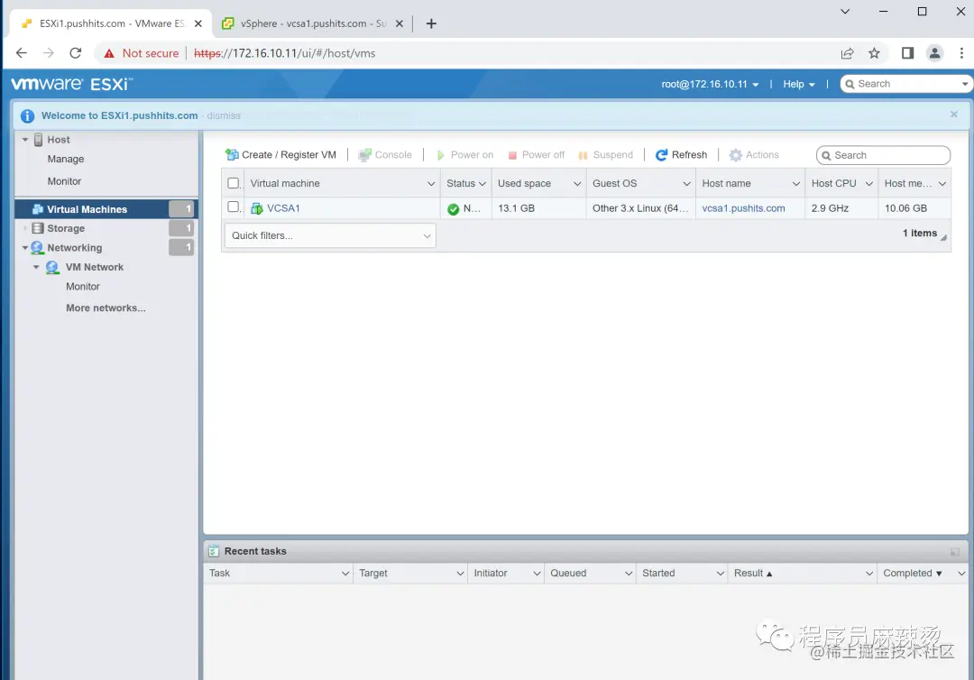Viewport: 974px width, 680px height.
Task: Click the VM Network icon
Action: [x=52, y=267]
